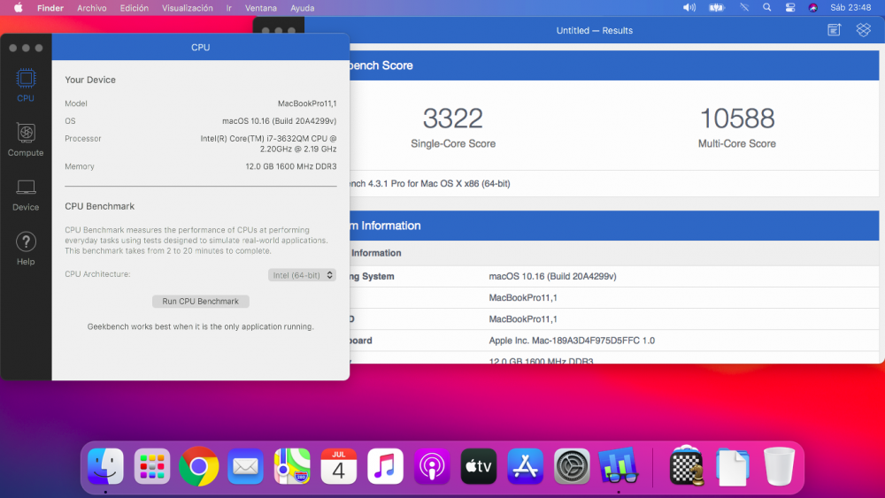Click macOS 10.16 value in Results table
Image resolution: width=885 pixels, height=498 pixels.
552,276
